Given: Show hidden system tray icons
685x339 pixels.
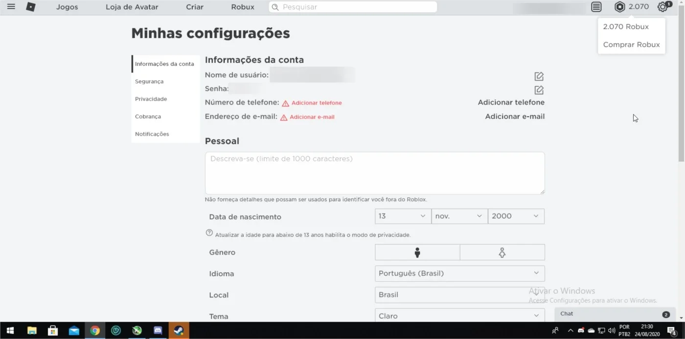Looking at the screenshot, I should 571,331.
